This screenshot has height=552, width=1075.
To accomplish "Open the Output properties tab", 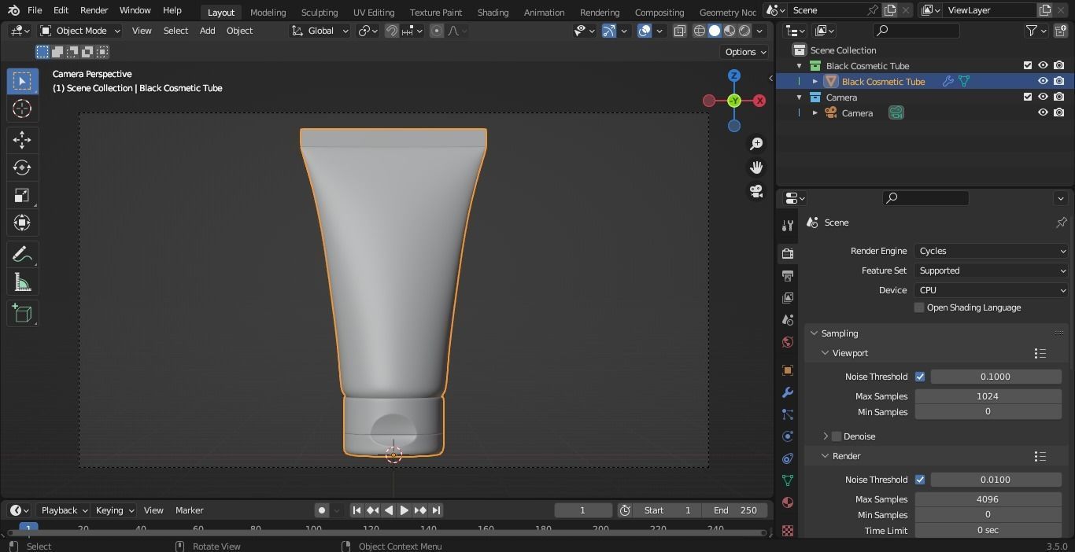I will click(x=788, y=275).
